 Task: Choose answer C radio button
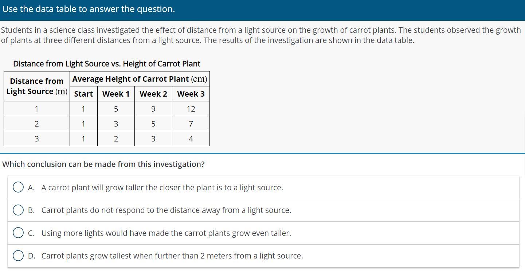coord(18,233)
